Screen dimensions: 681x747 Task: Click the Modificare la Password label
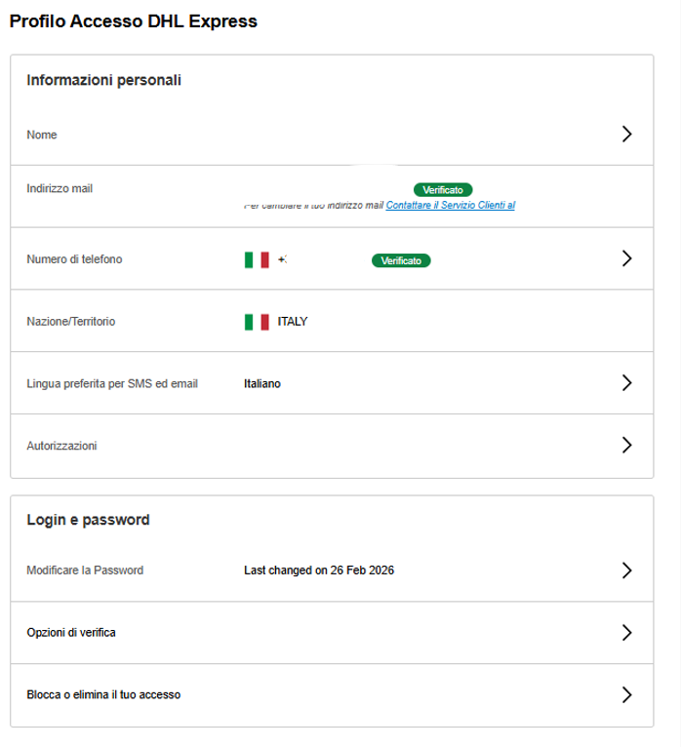[x=85, y=570]
